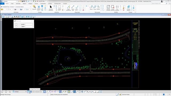Viewport: 171px width, 96px height.
Task: Select the Center snap circle icon
Action: (80, 92)
